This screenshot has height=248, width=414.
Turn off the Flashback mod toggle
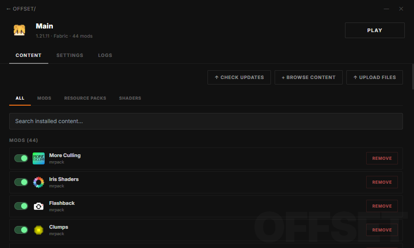tap(21, 206)
